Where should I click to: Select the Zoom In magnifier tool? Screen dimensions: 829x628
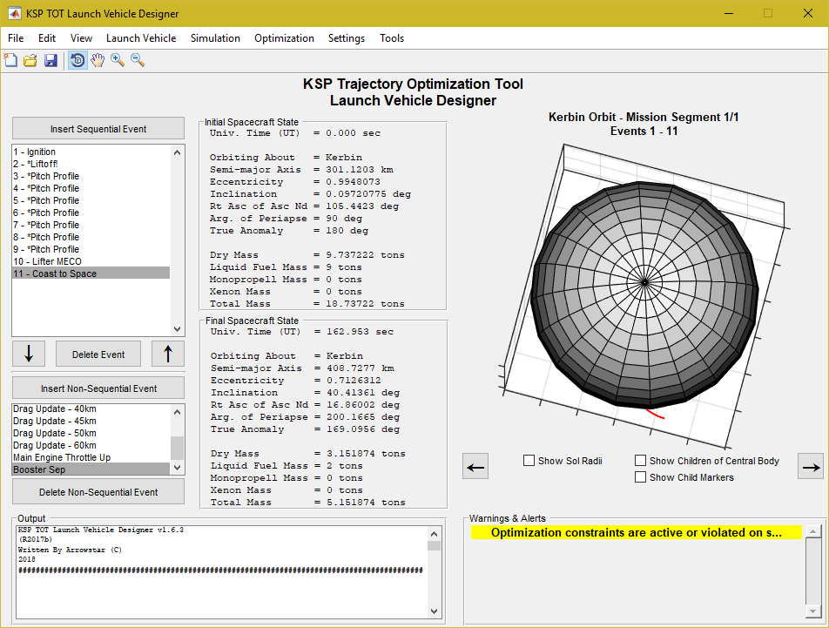click(118, 60)
